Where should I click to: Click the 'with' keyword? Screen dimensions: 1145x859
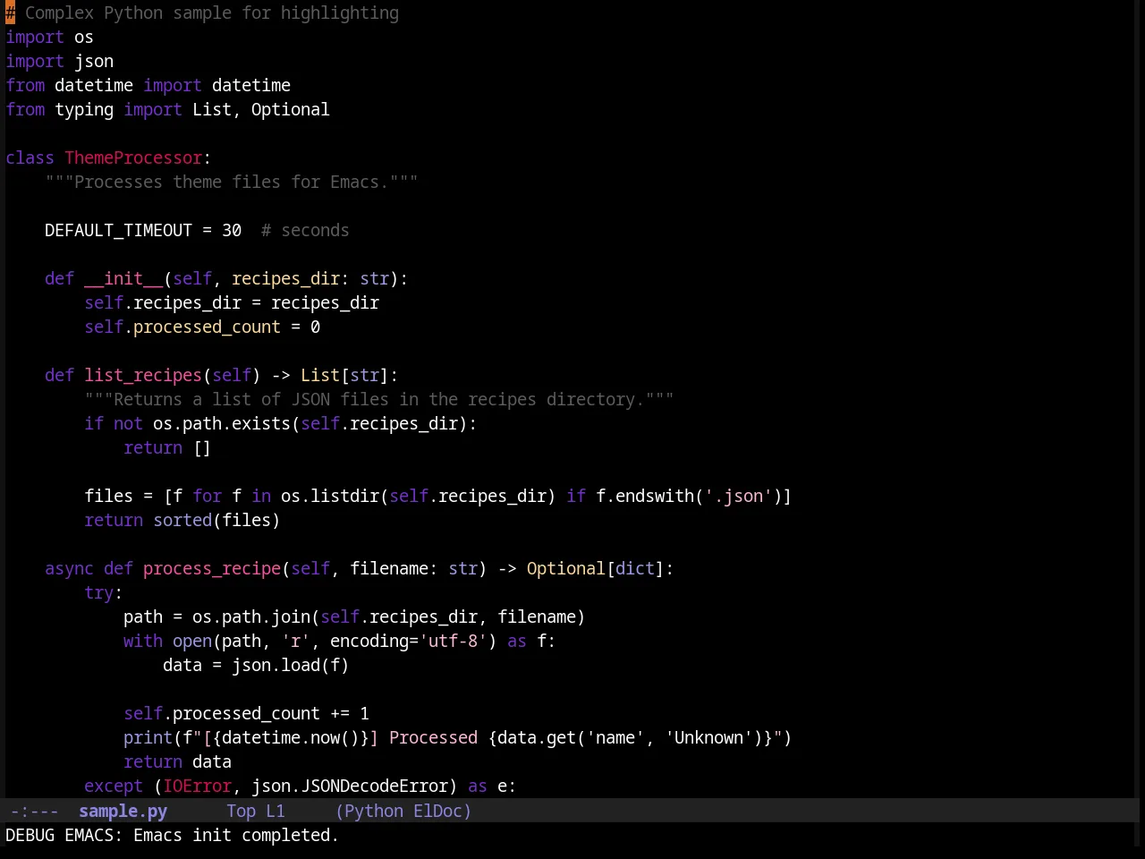click(x=143, y=641)
